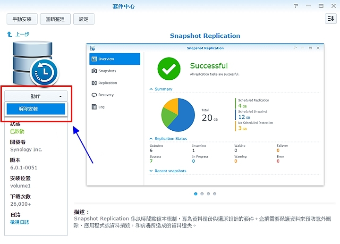The height and width of the screenshot is (244, 340).
Task: Click the volume1 install location text
Action: (20, 186)
